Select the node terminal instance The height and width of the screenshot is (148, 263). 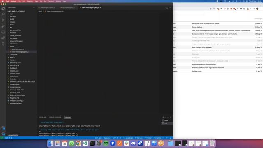pos(166,120)
